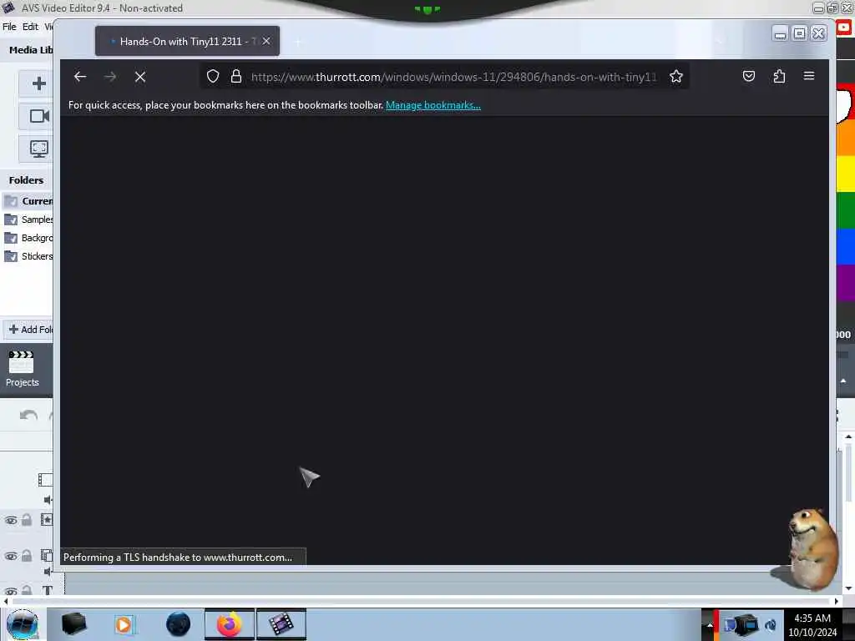Image resolution: width=855 pixels, height=641 pixels.
Task: Click the greyed-out Firefox forward arrow
Action: coord(110,77)
